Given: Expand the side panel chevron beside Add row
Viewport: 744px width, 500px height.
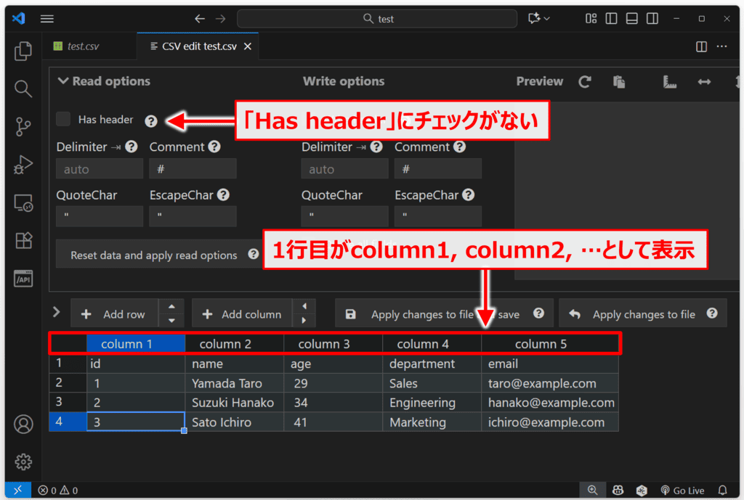Looking at the screenshot, I should tap(57, 312).
